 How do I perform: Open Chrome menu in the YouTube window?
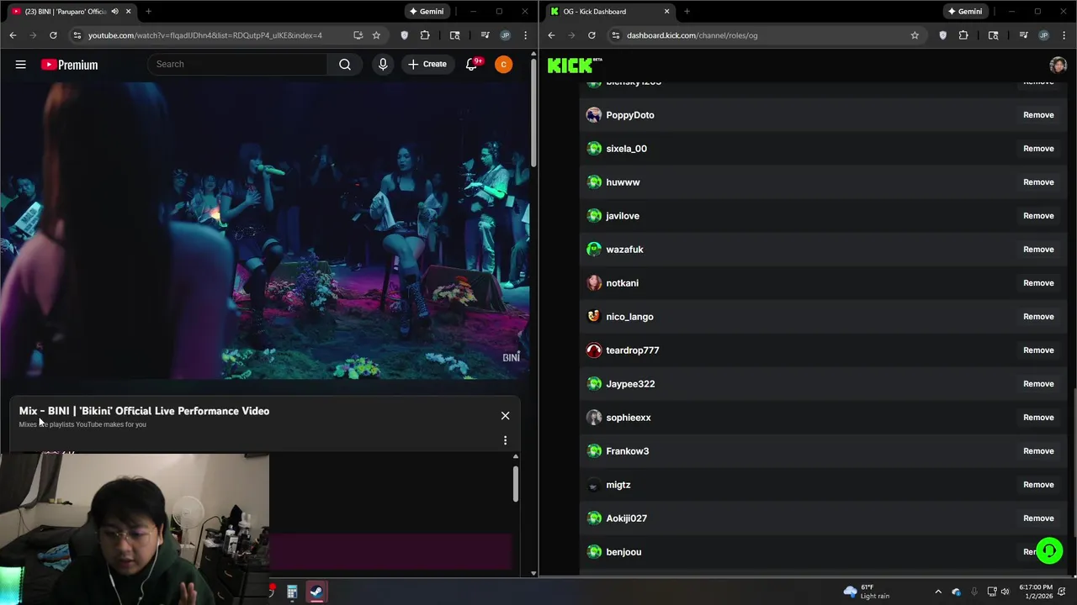click(x=526, y=35)
